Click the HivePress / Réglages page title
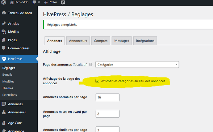The height and width of the screenshot is (132, 213). click(x=68, y=14)
